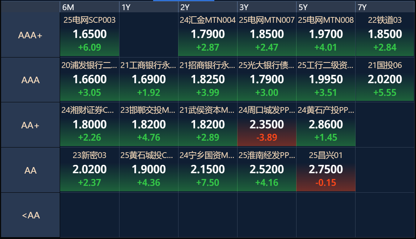
Task: Open the red 24周口城发PP... cell
Action: point(266,124)
